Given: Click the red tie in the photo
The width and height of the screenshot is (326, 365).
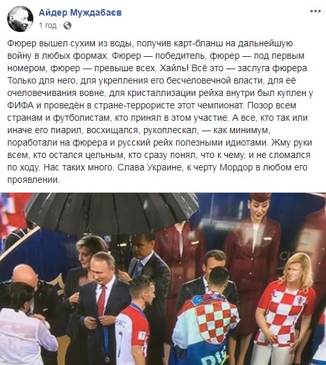Looking at the screenshot, I should tap(101, 300).
